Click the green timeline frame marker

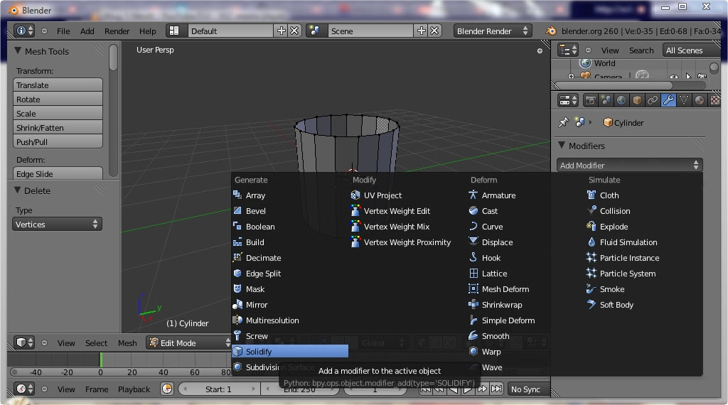[101, 360]
